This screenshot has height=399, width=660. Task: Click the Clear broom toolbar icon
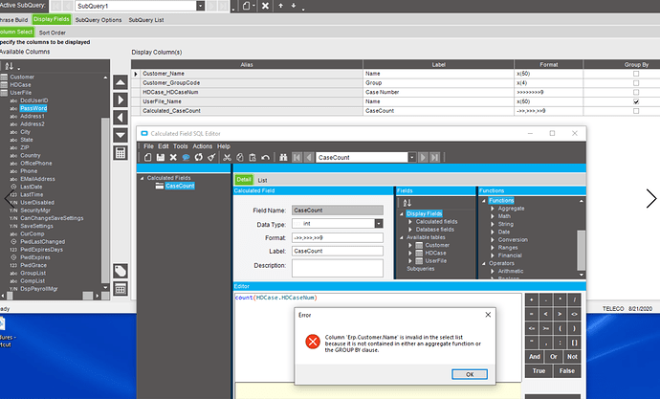[x=211, y=158]
